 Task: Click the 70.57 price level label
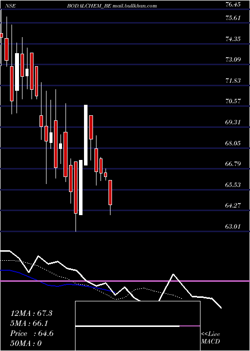point(233,101)
